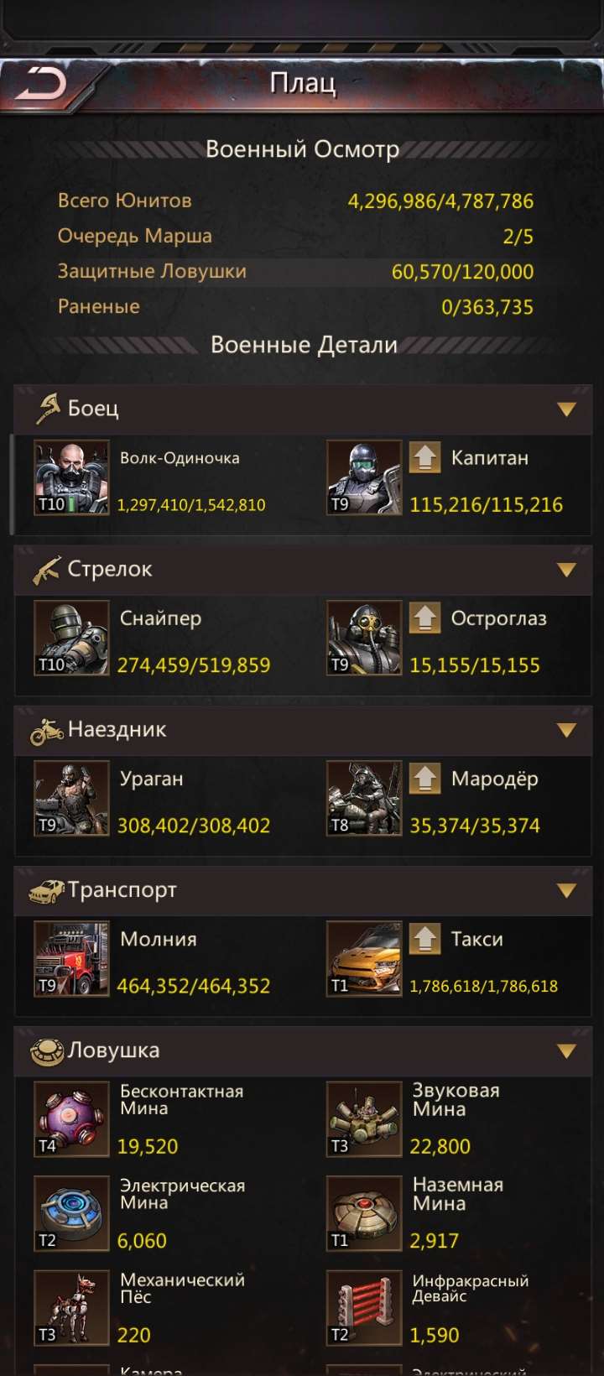Tap upgrade arrow next to Капитан

pos(424,457)
